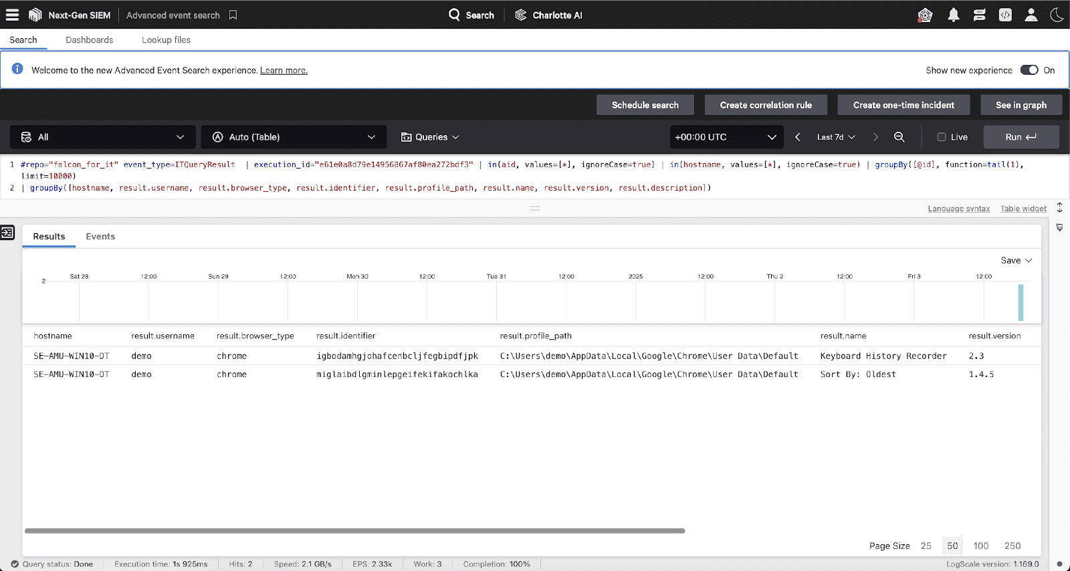Open the Lookup files tab

(166, 39)
